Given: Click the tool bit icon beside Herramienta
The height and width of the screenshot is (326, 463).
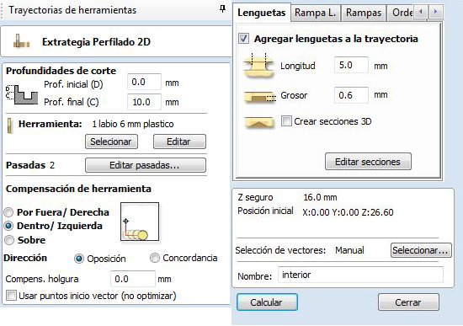Looking at the screenshot, I should tap(10, 126).
